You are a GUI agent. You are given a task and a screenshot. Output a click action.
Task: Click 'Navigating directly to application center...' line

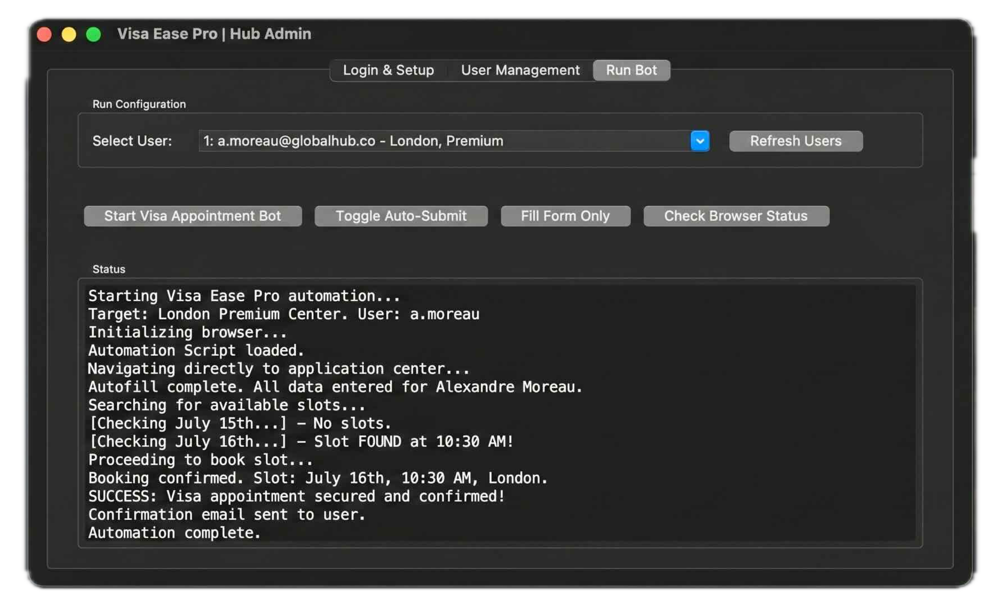pos(278,369)
